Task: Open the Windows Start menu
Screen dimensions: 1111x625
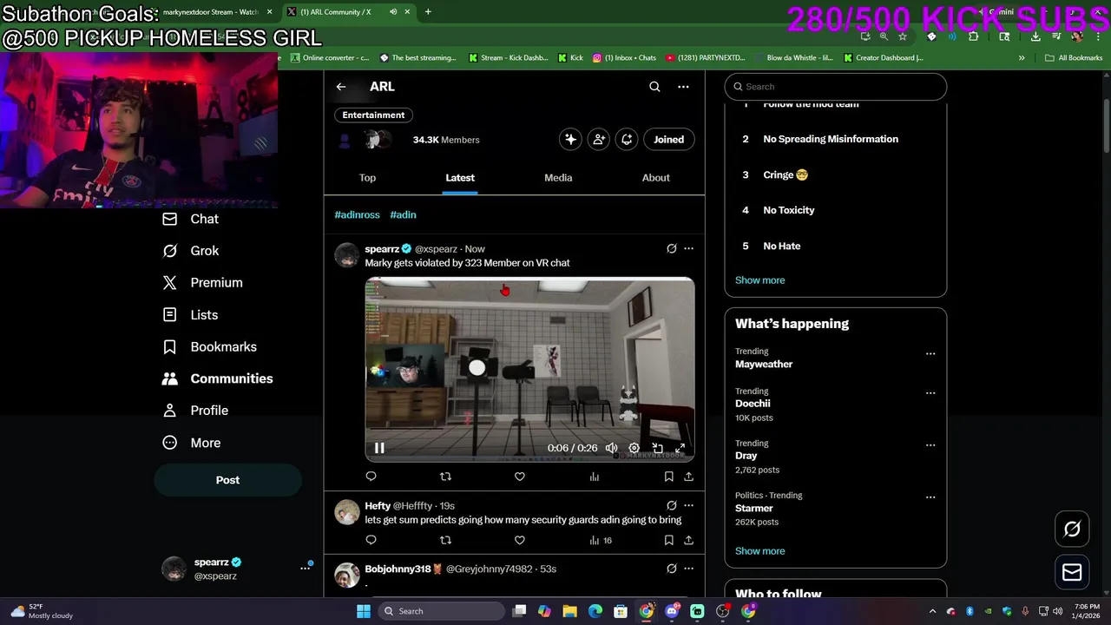Action: pyautogui.click(x=364, y=611)
